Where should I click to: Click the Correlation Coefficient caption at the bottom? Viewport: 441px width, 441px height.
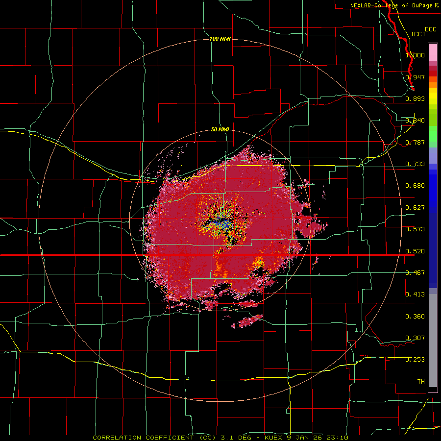click(x=220, y=438)
